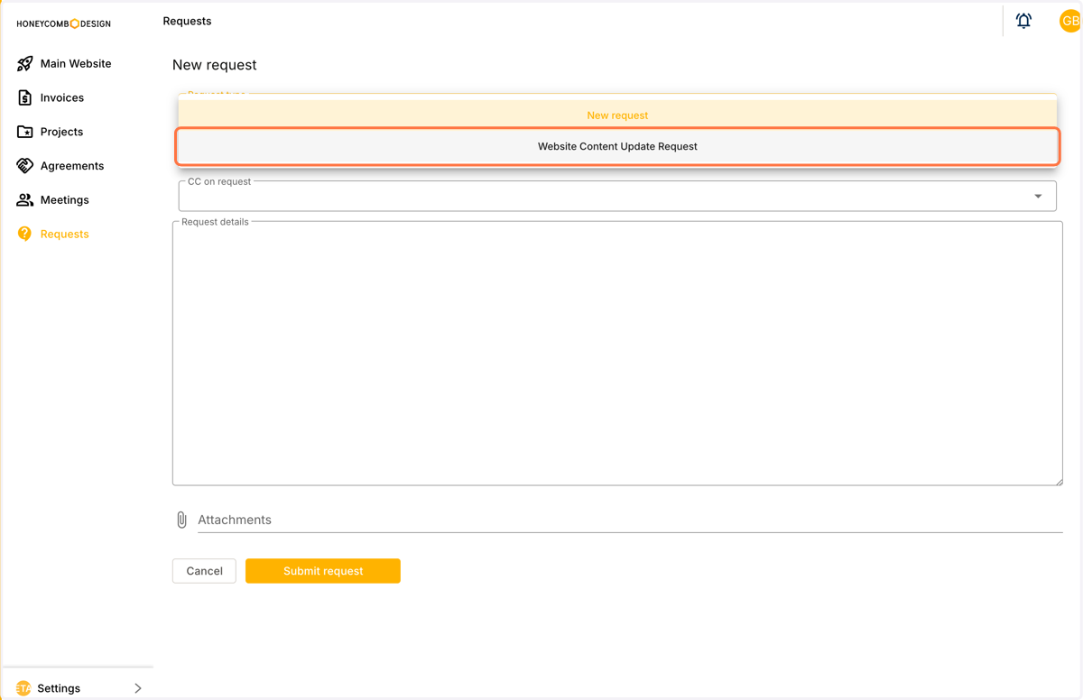
Task: Click the Requests page title
Action: 187,21
